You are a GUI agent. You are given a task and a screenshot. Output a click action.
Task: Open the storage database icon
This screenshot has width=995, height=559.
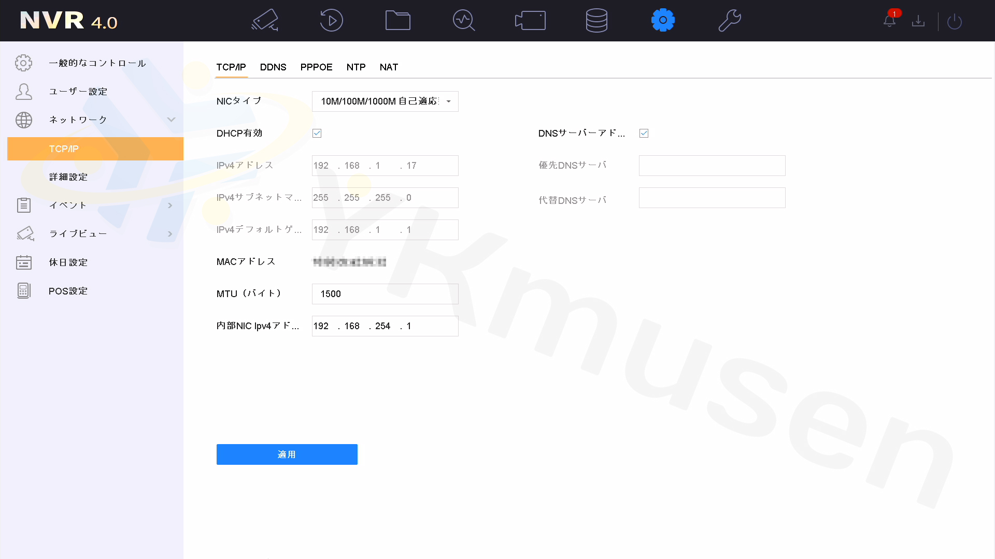(596, 21)
